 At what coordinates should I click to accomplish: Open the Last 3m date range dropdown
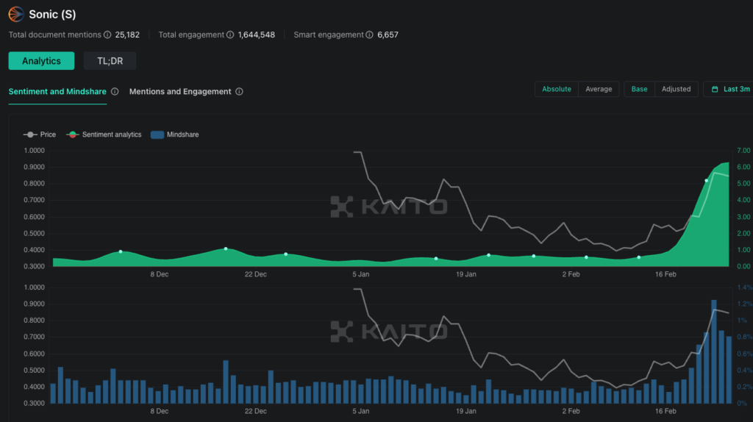(x=729, y=89)
